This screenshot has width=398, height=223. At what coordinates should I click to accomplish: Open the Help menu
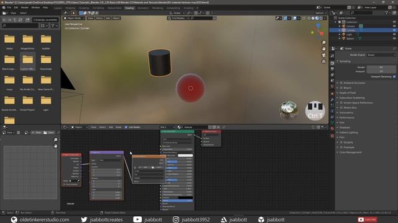pyautogui.click(x=45, y=7)
